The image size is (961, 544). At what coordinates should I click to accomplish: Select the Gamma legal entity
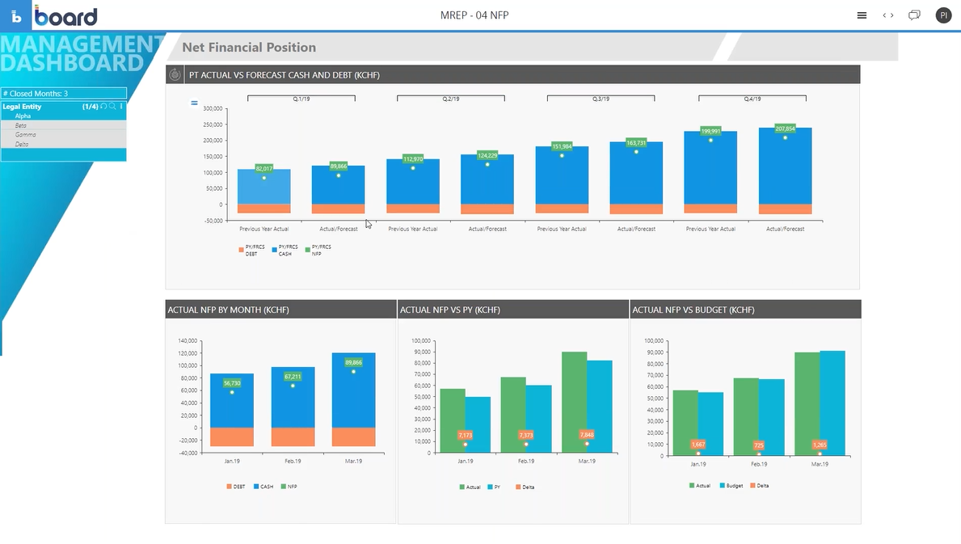click(25, 135)
